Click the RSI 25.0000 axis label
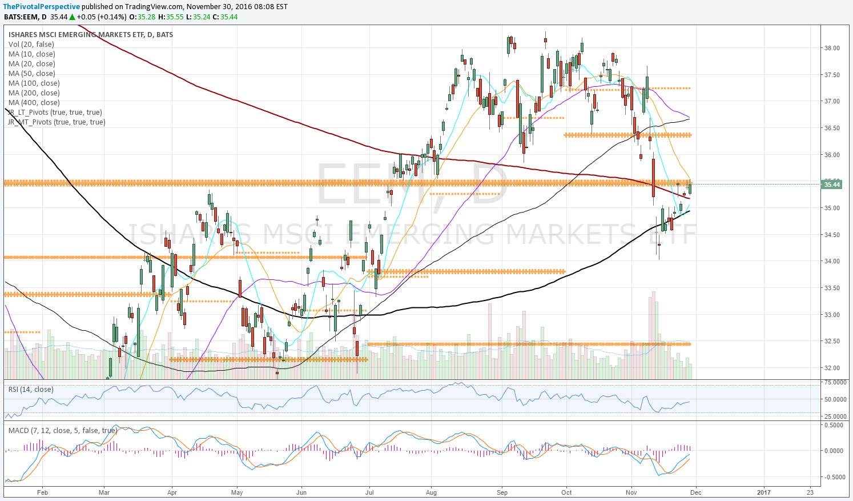Image resolution: width=853 pixels, height=501 pixels. (x=835, y=416)
